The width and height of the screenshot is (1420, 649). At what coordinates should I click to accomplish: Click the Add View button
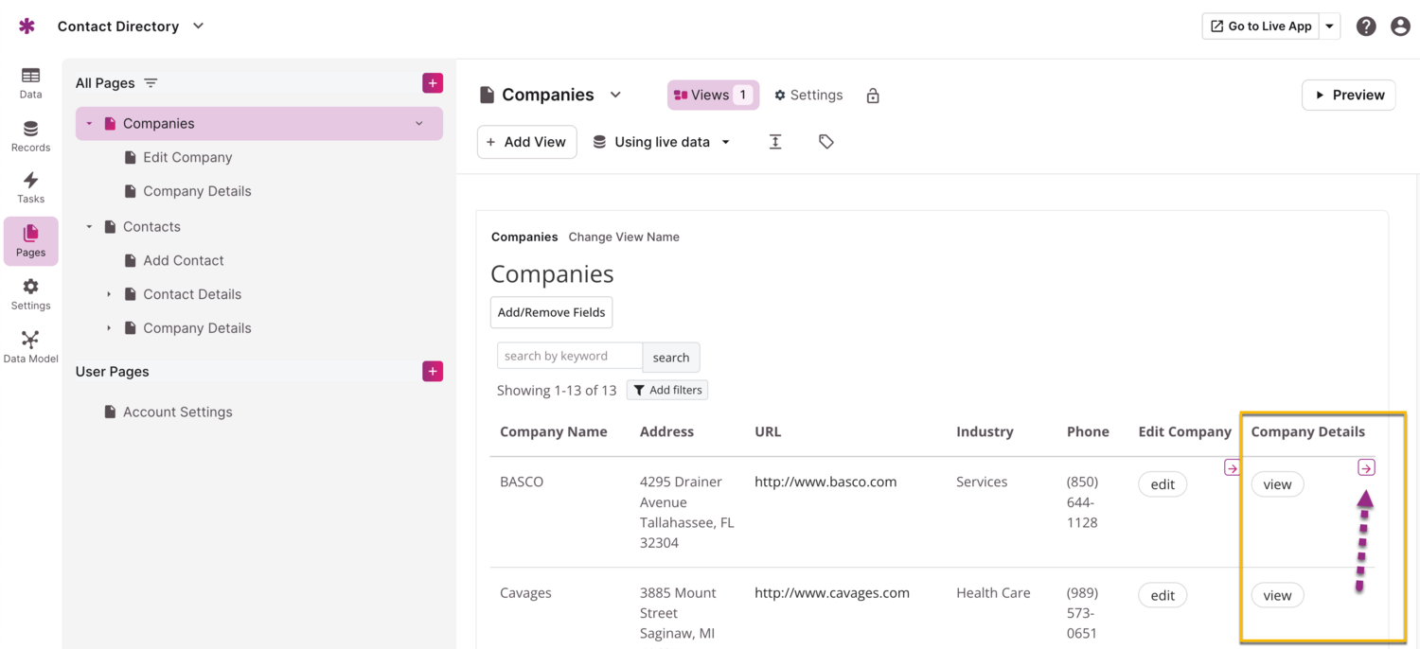(526, 142)
